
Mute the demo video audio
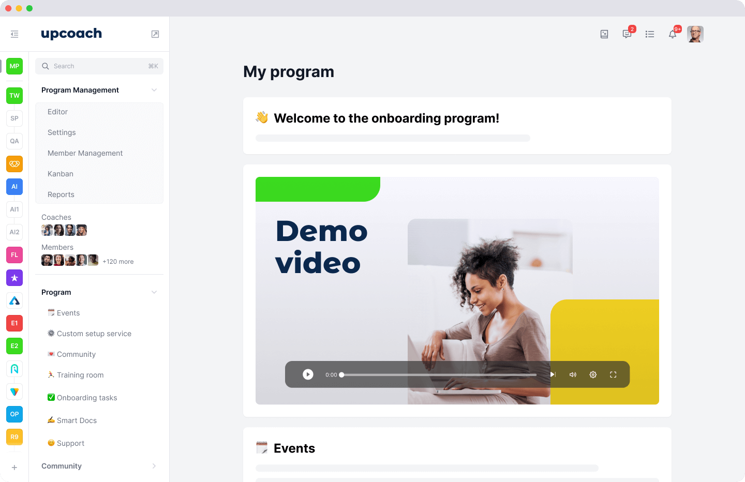(573, 374)
